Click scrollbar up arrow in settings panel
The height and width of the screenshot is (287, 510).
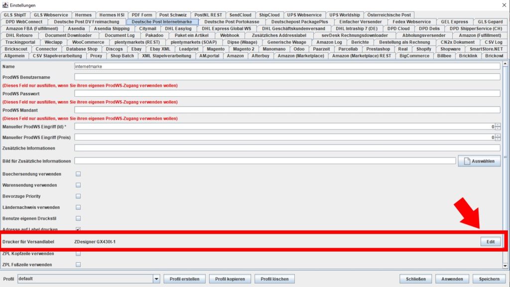tap(505, 64)
